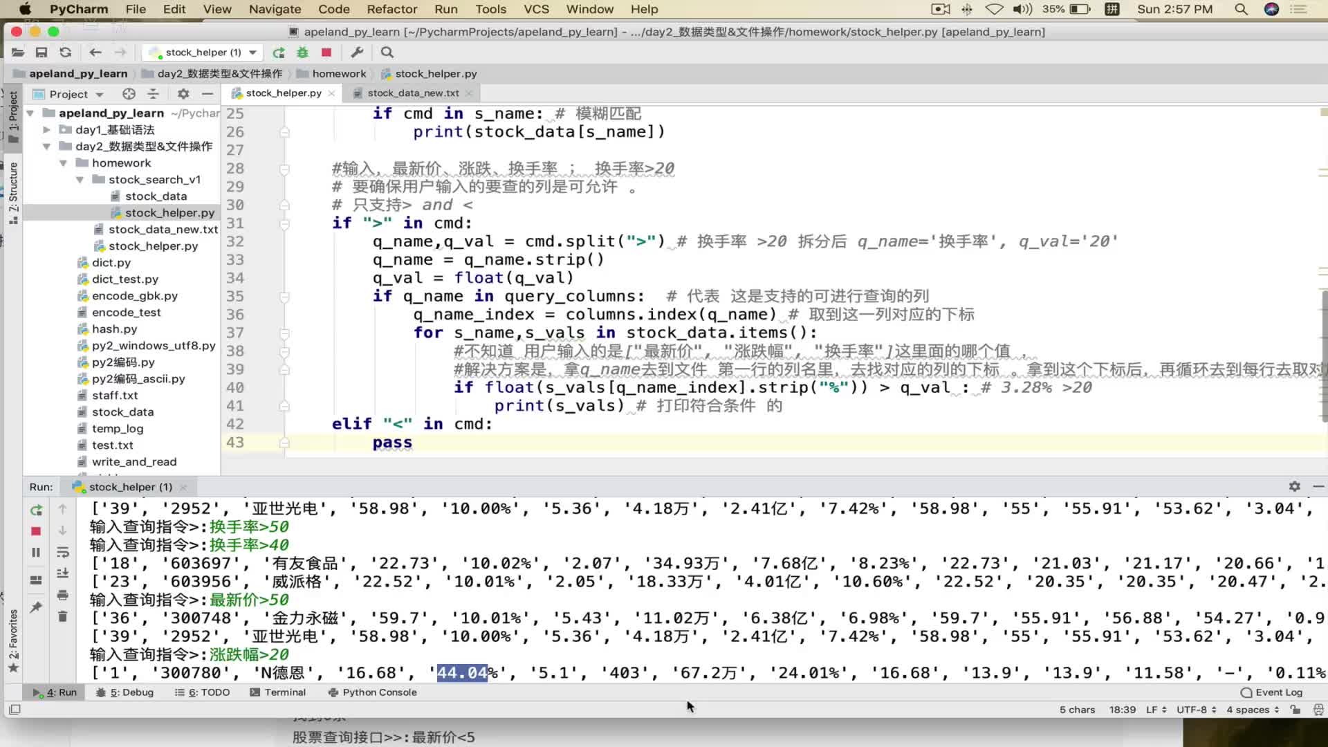Viewport: 1328px width, 747px height.
Task: Open the Project view type dropdown
Action: tap(68, 94)
